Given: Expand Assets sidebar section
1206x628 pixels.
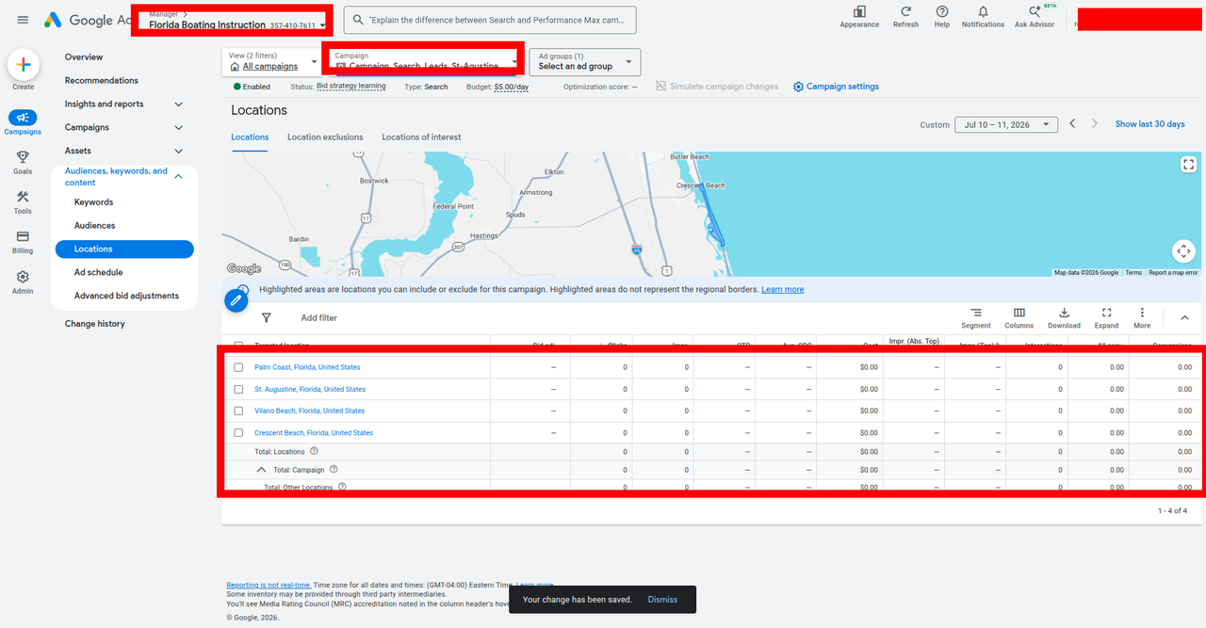Looking at the screenshot, I should tap(179, 152).
